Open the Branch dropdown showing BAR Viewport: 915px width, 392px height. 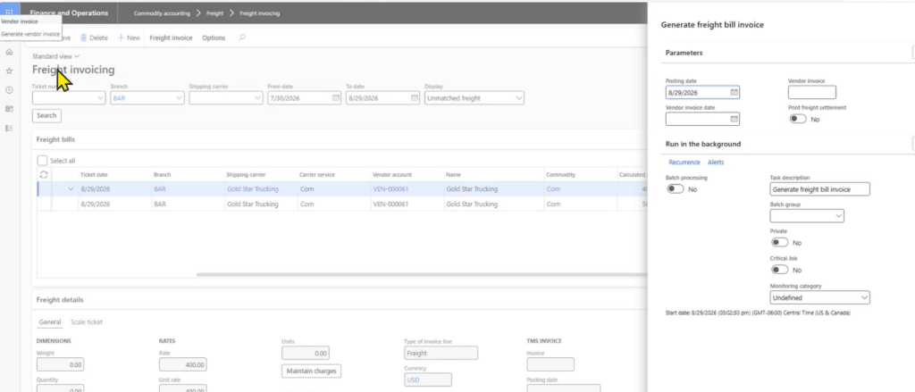click(x=179, y=98)
